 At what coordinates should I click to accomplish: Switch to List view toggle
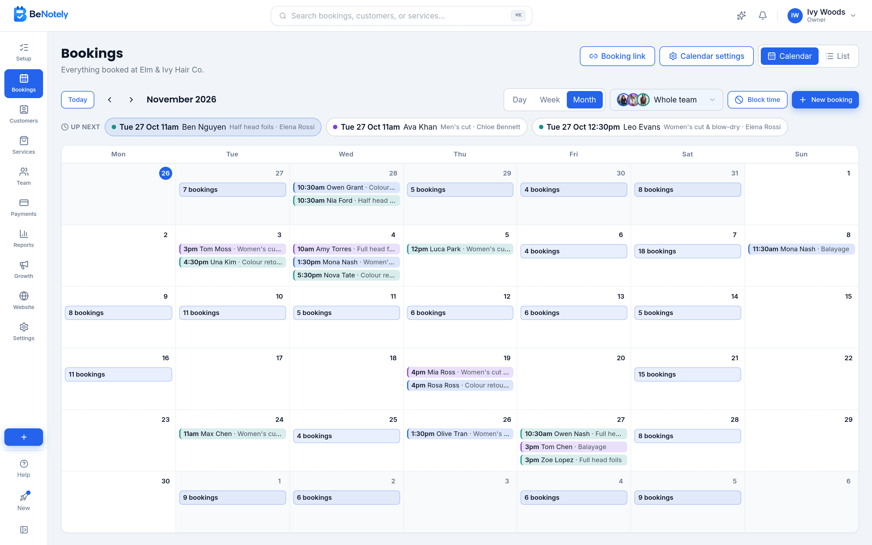point(838,56)
